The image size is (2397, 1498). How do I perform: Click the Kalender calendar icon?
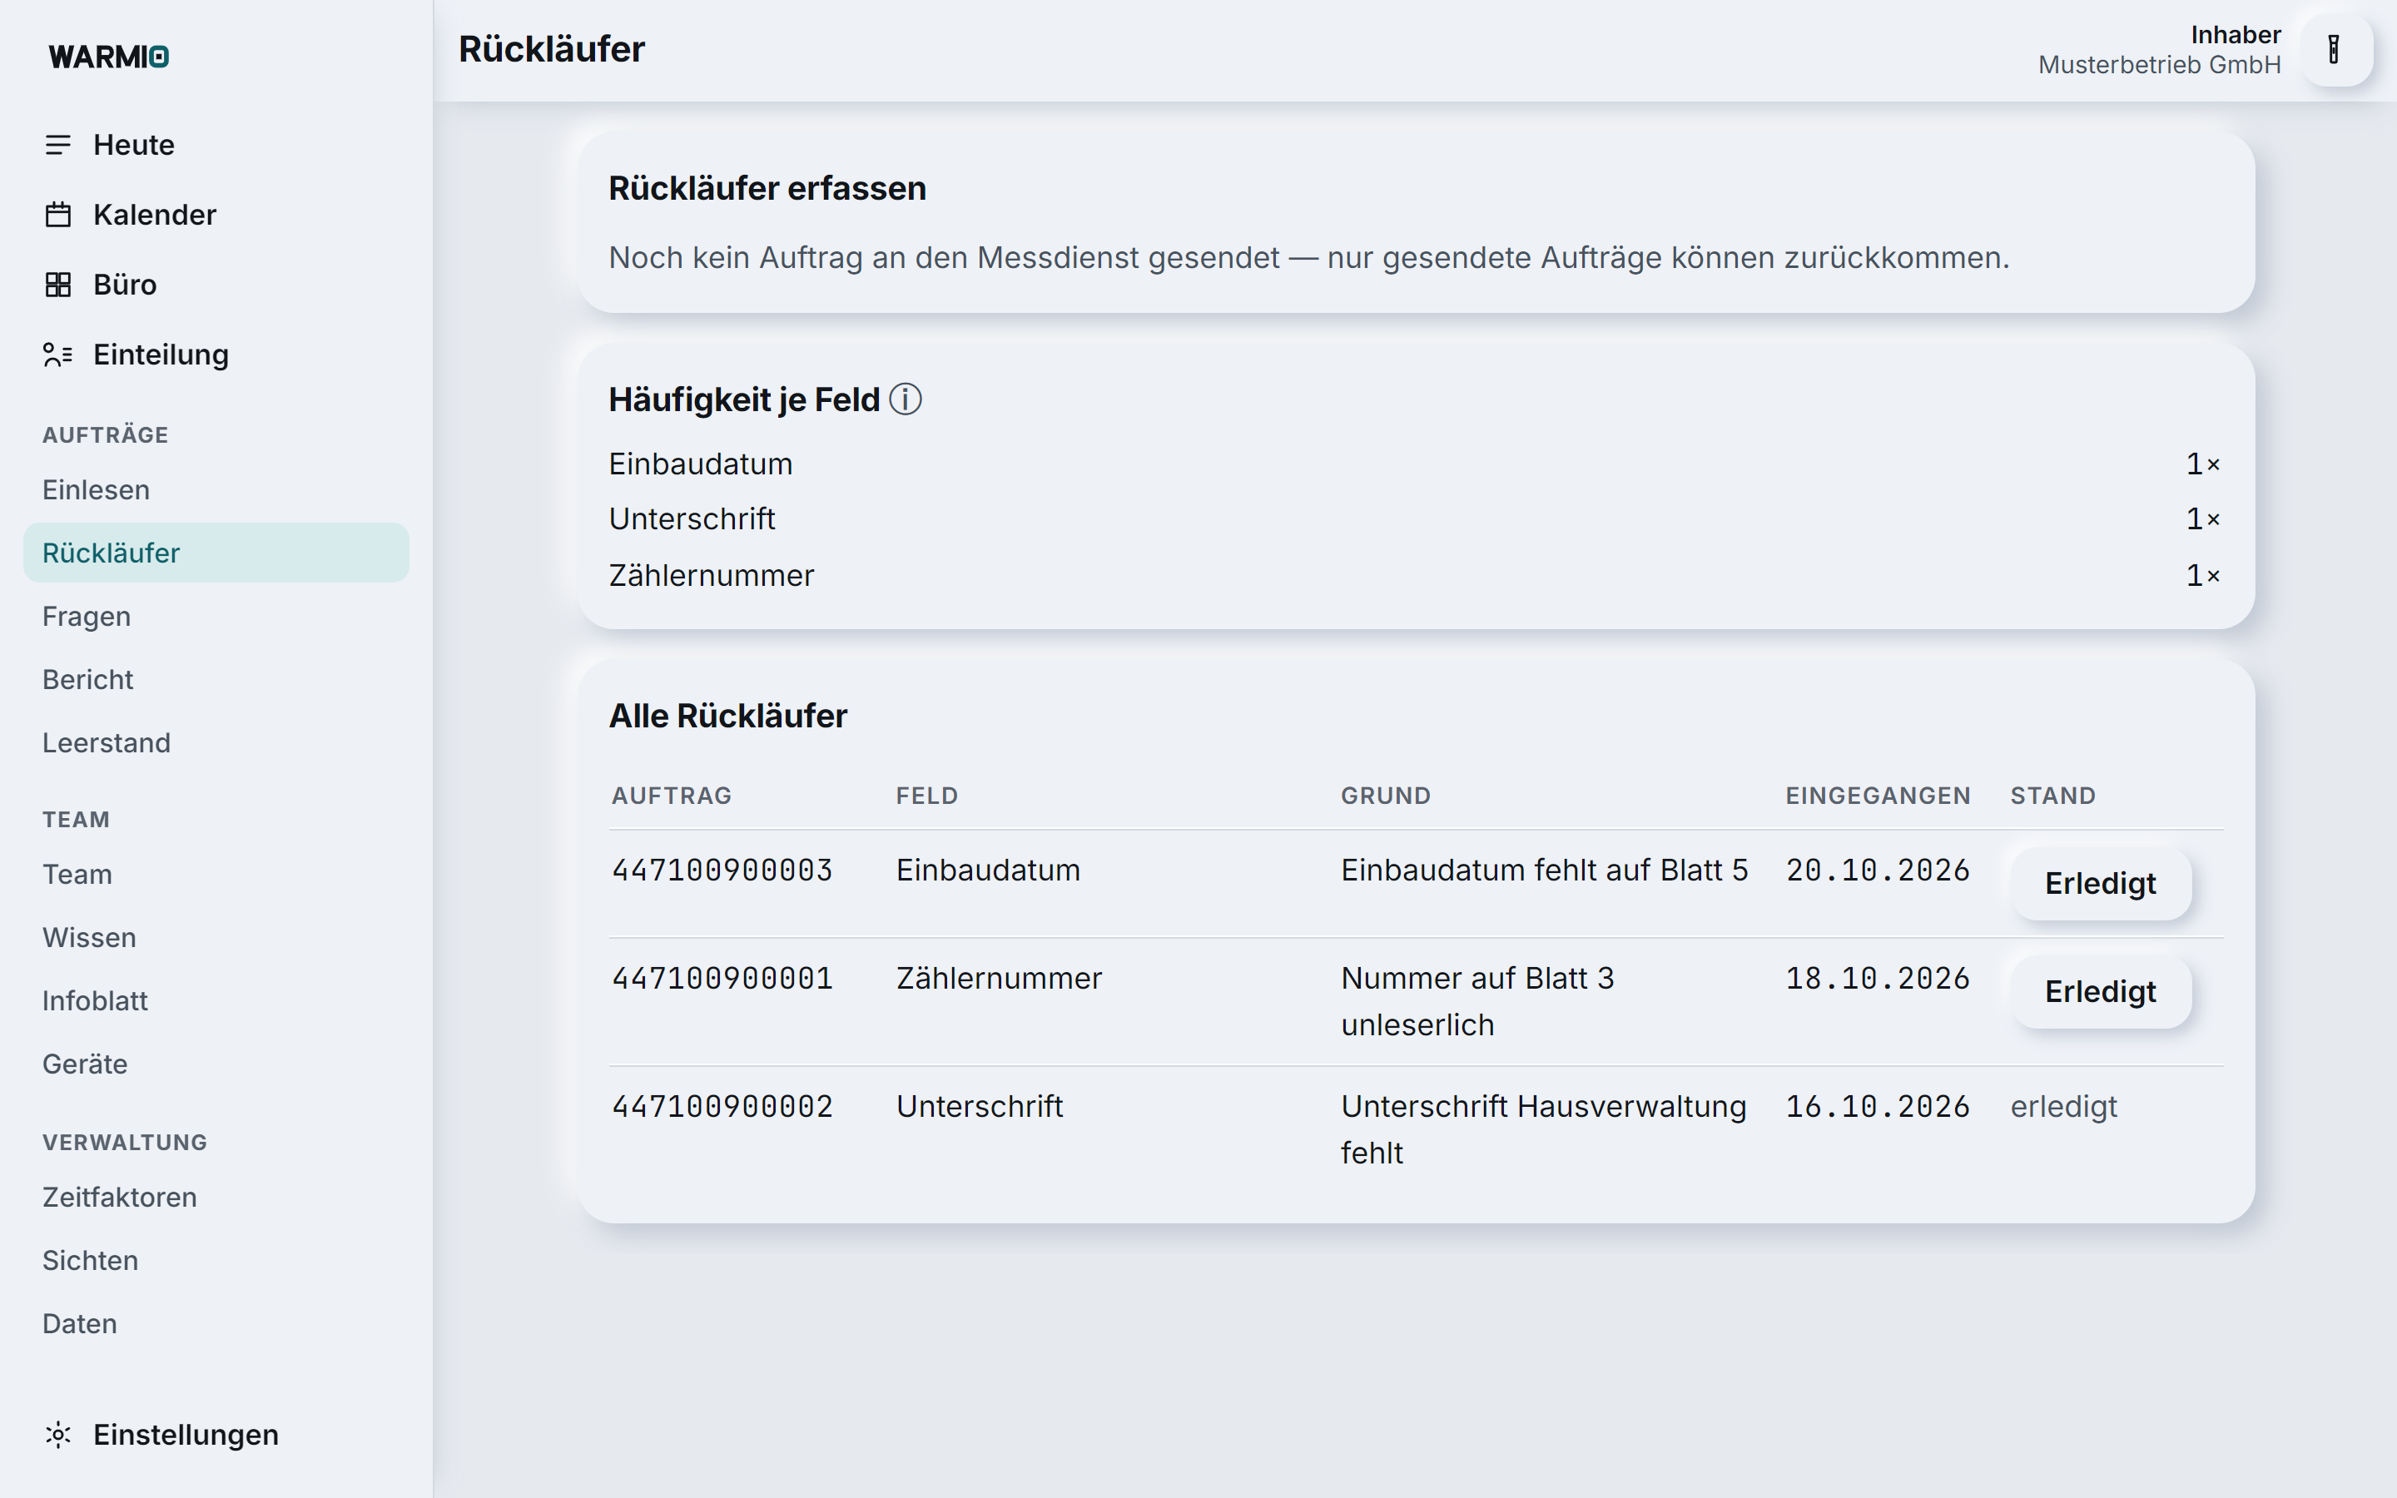(x=58, y=214)
